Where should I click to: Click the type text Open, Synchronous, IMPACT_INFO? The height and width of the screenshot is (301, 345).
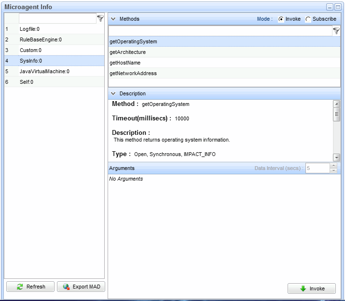[175, 154]
